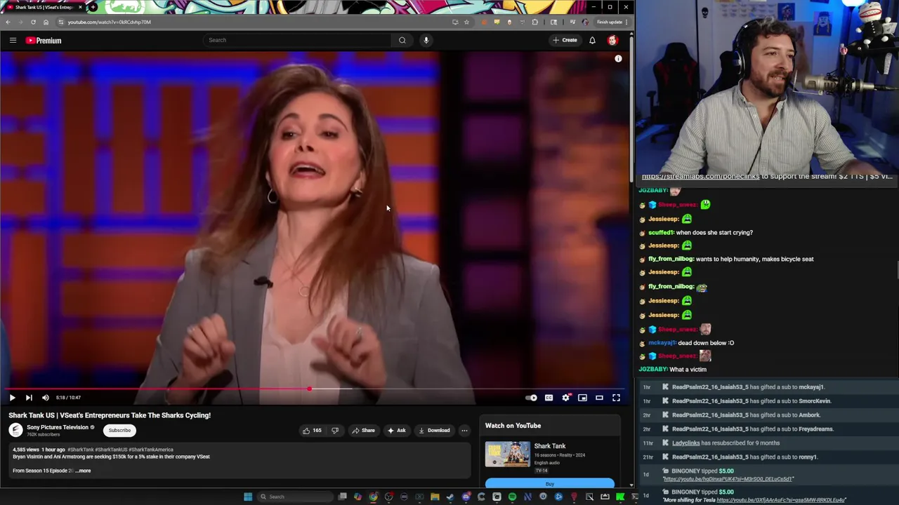Open the Windows Start menu

tap(248, 497)
